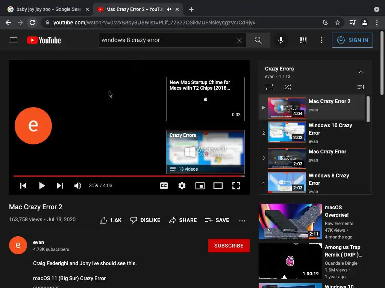The height and width of the screenshot is (288, 385).
Task: Open the evan channel name link
Action: (39, 243)
